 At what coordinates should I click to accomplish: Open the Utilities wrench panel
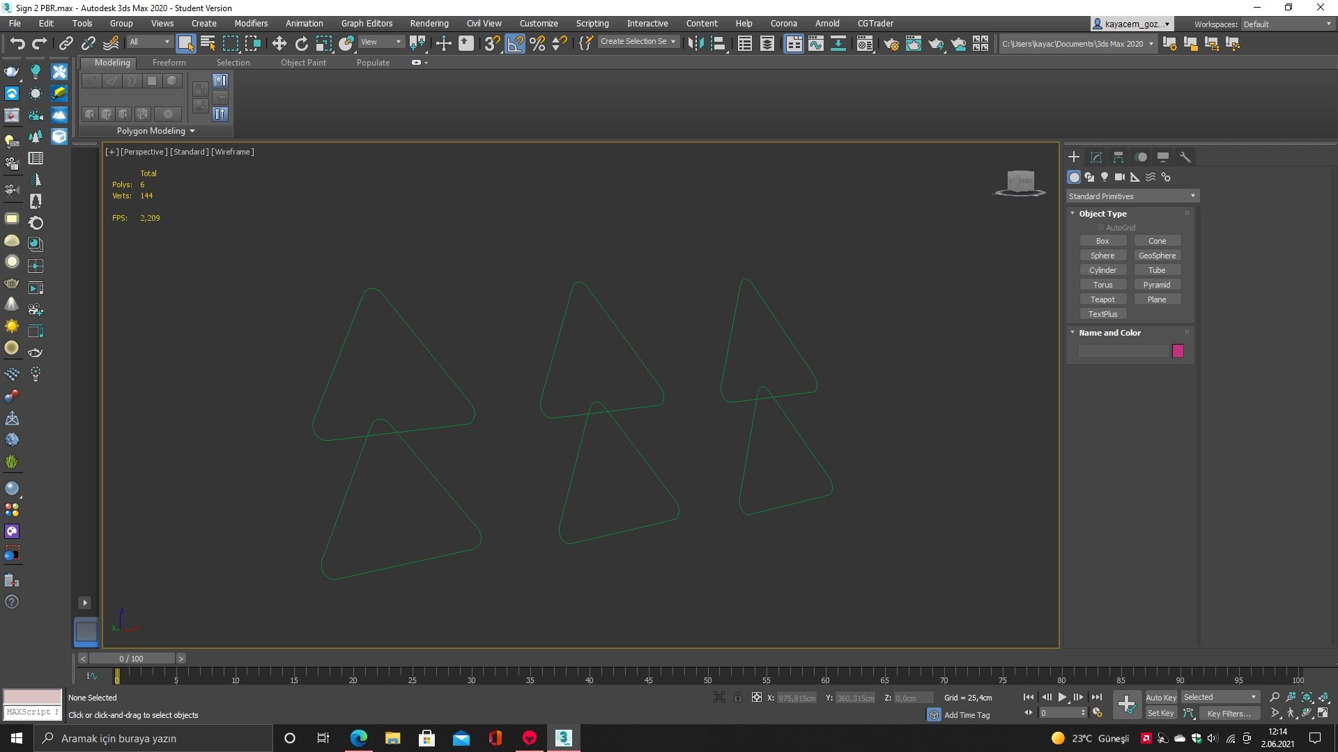point(1185,157)
